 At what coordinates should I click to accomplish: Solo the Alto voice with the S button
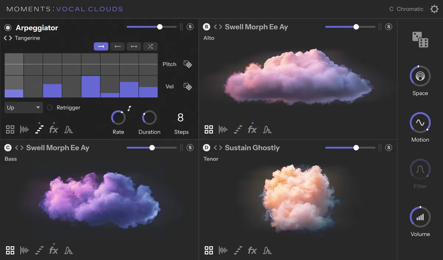pos(388,27)
